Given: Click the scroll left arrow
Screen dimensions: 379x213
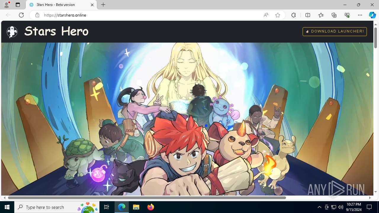Looking at the screenshot, I should (4, 198).
